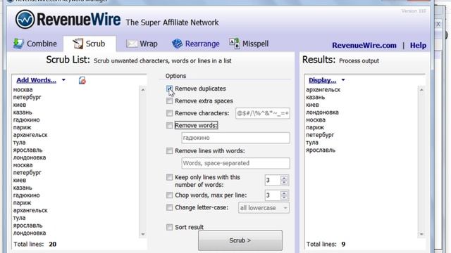451x253 pixels.
Task: Select the Scrub tab
Action: click(x=89, y=44)
